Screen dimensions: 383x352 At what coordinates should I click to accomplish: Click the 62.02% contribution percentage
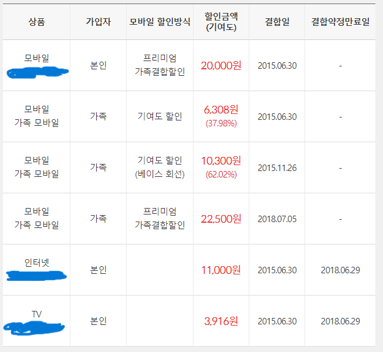tap(221, 175)
